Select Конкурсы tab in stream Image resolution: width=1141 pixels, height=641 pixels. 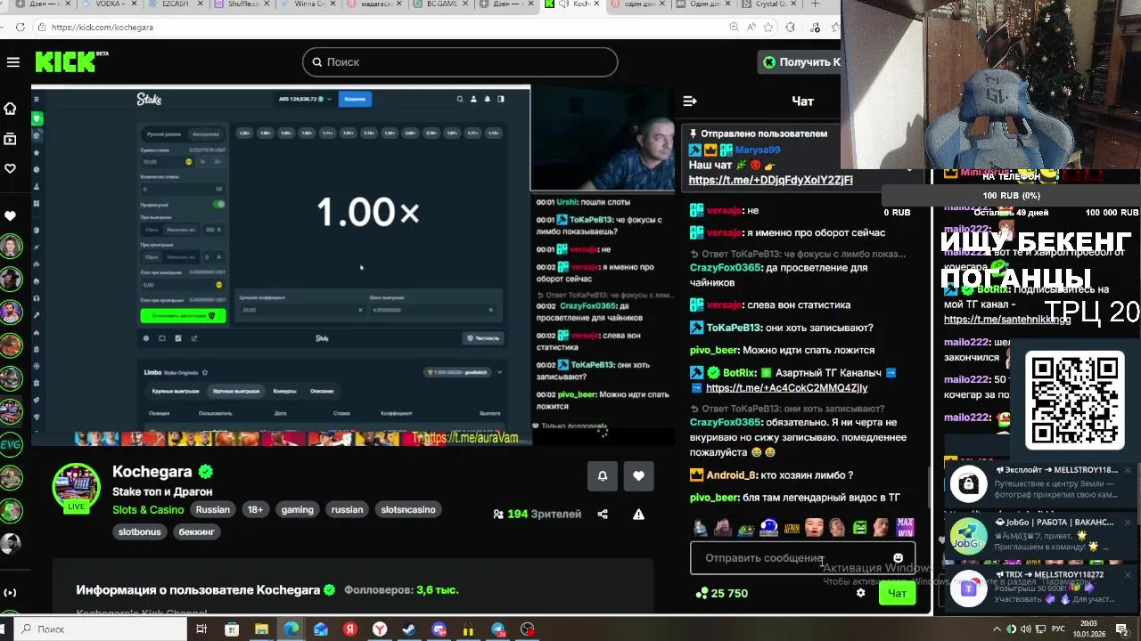tap(284, 391)
